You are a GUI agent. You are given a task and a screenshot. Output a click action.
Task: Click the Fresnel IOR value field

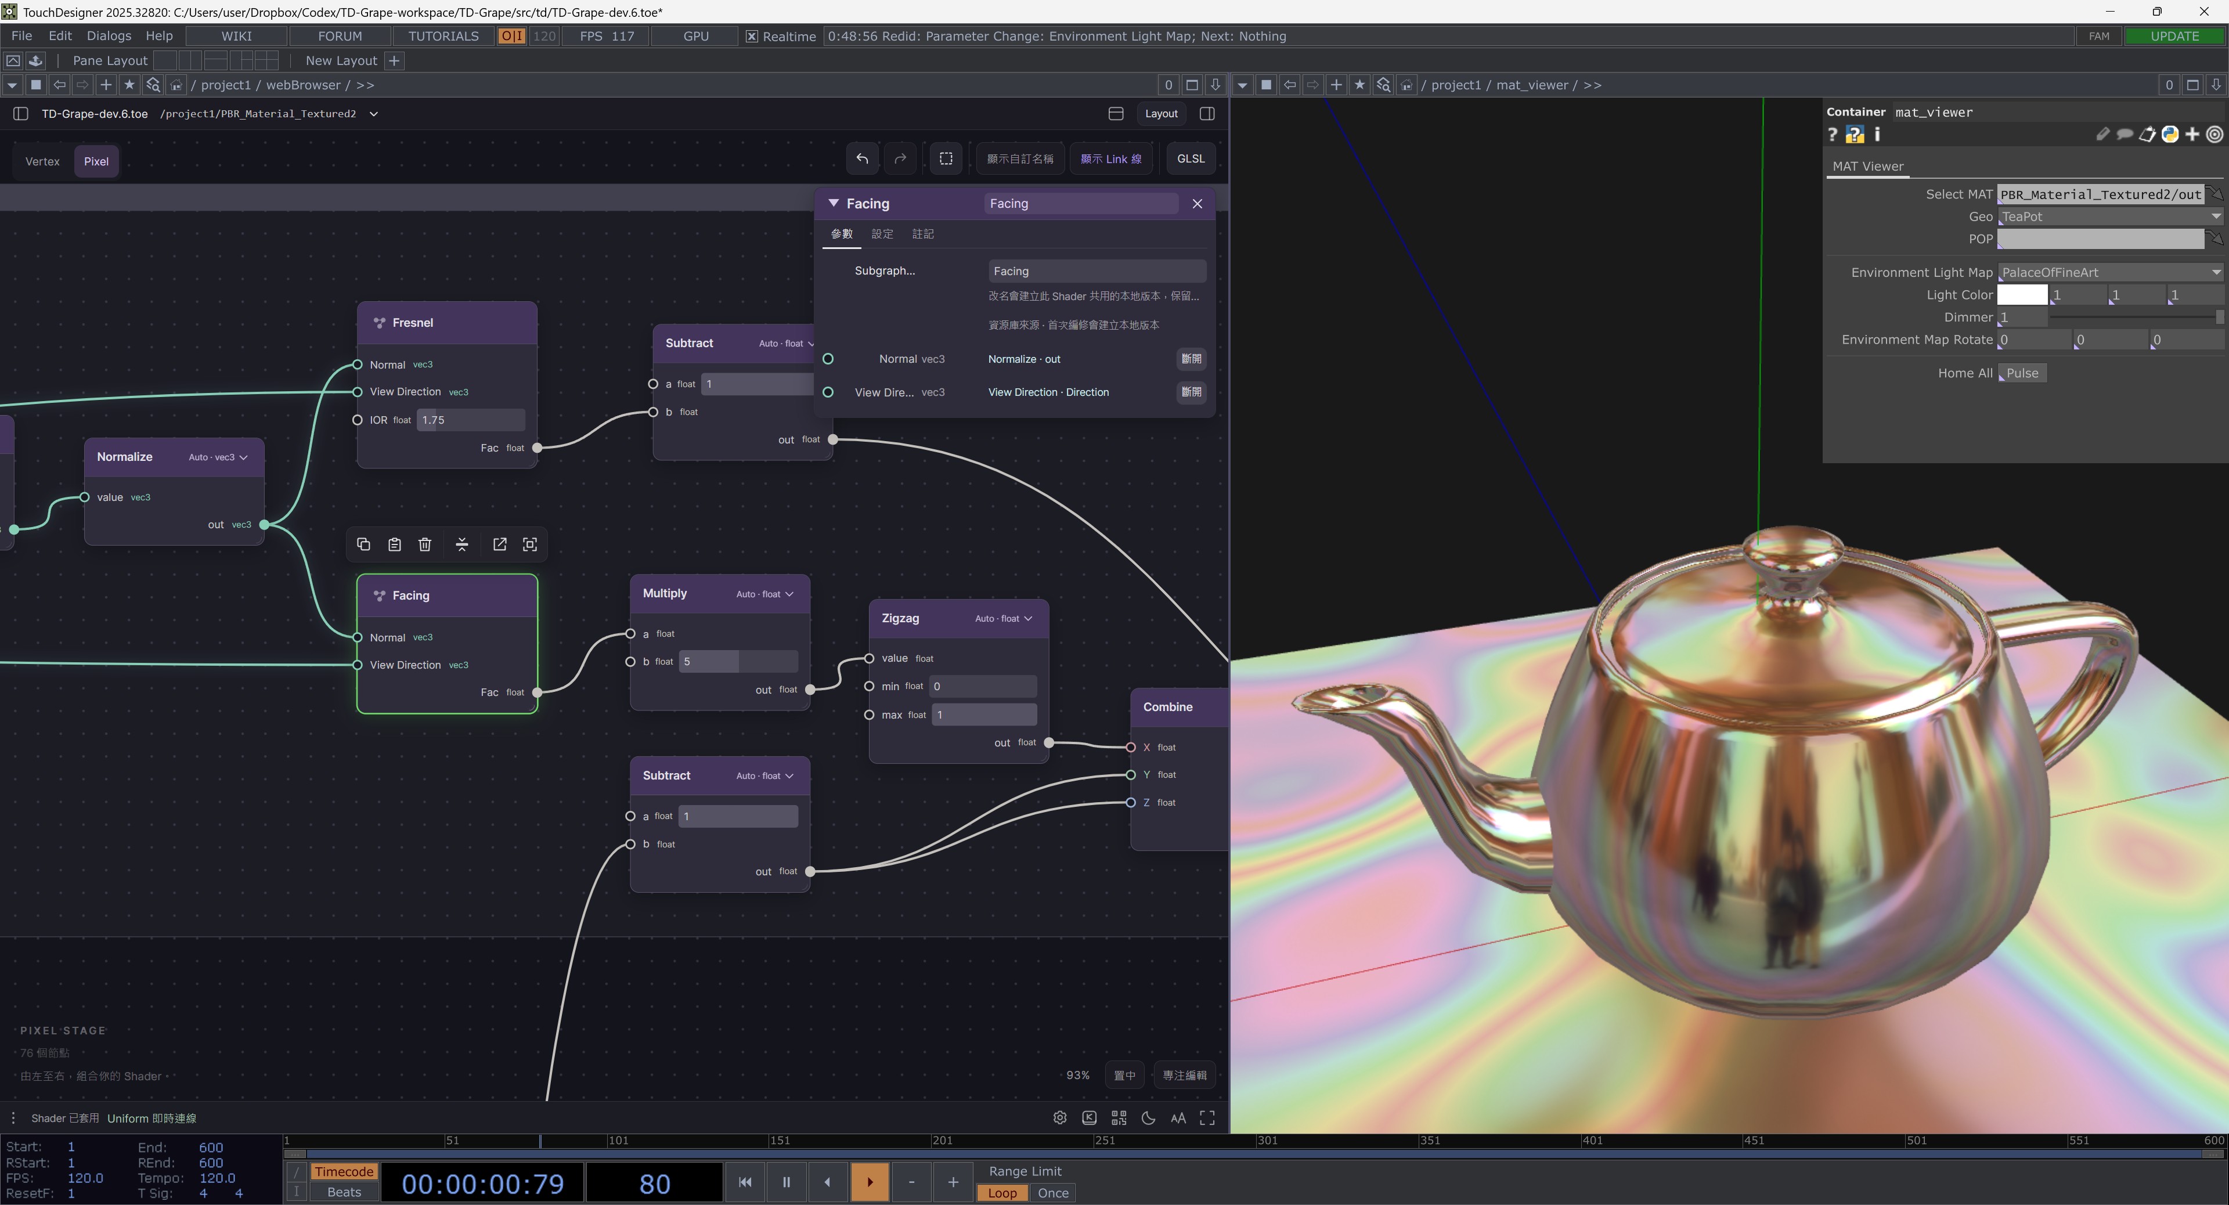coord(471,420)
